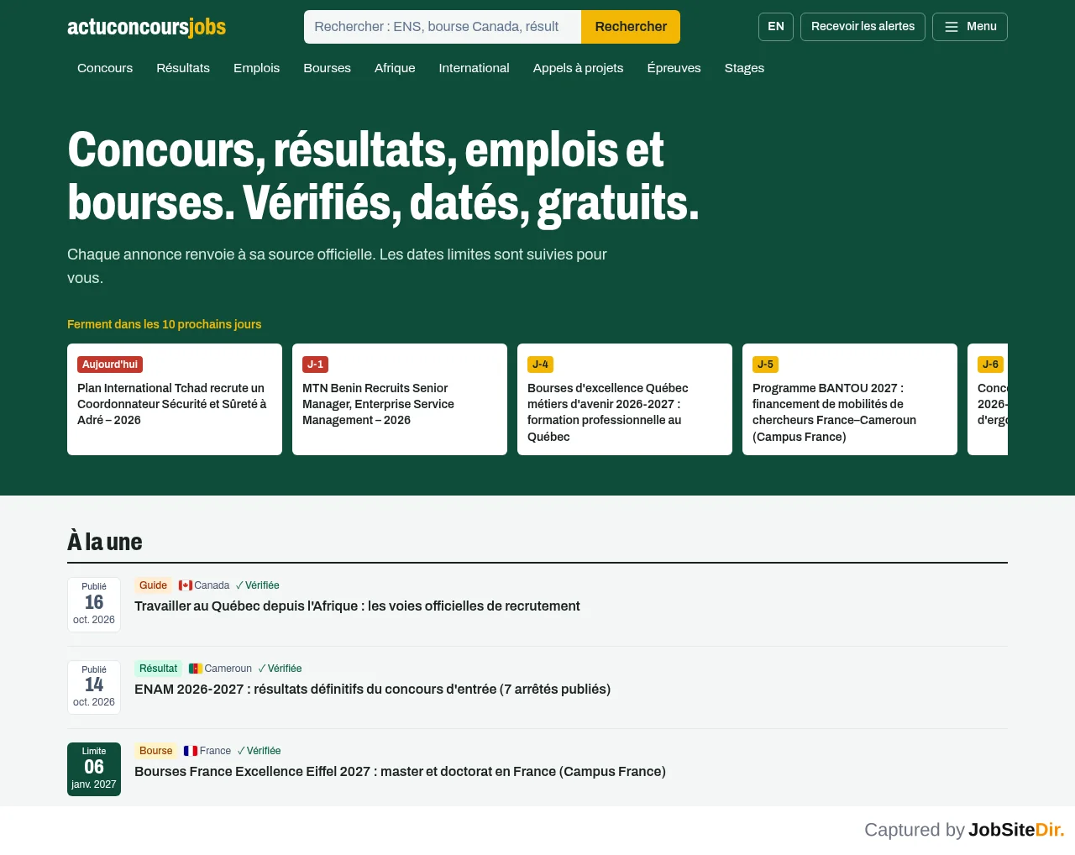
Task: Click the 14 oct. 2026 date box
Action: (94, 687)
